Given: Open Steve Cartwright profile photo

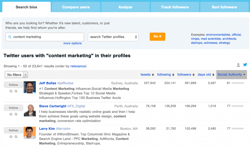Looking at the screenshot, I should 30,110.
